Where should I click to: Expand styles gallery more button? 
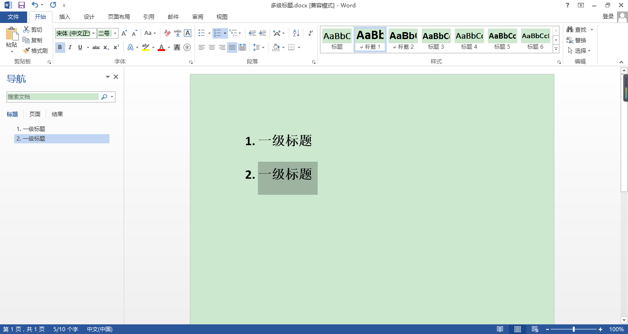556,49
